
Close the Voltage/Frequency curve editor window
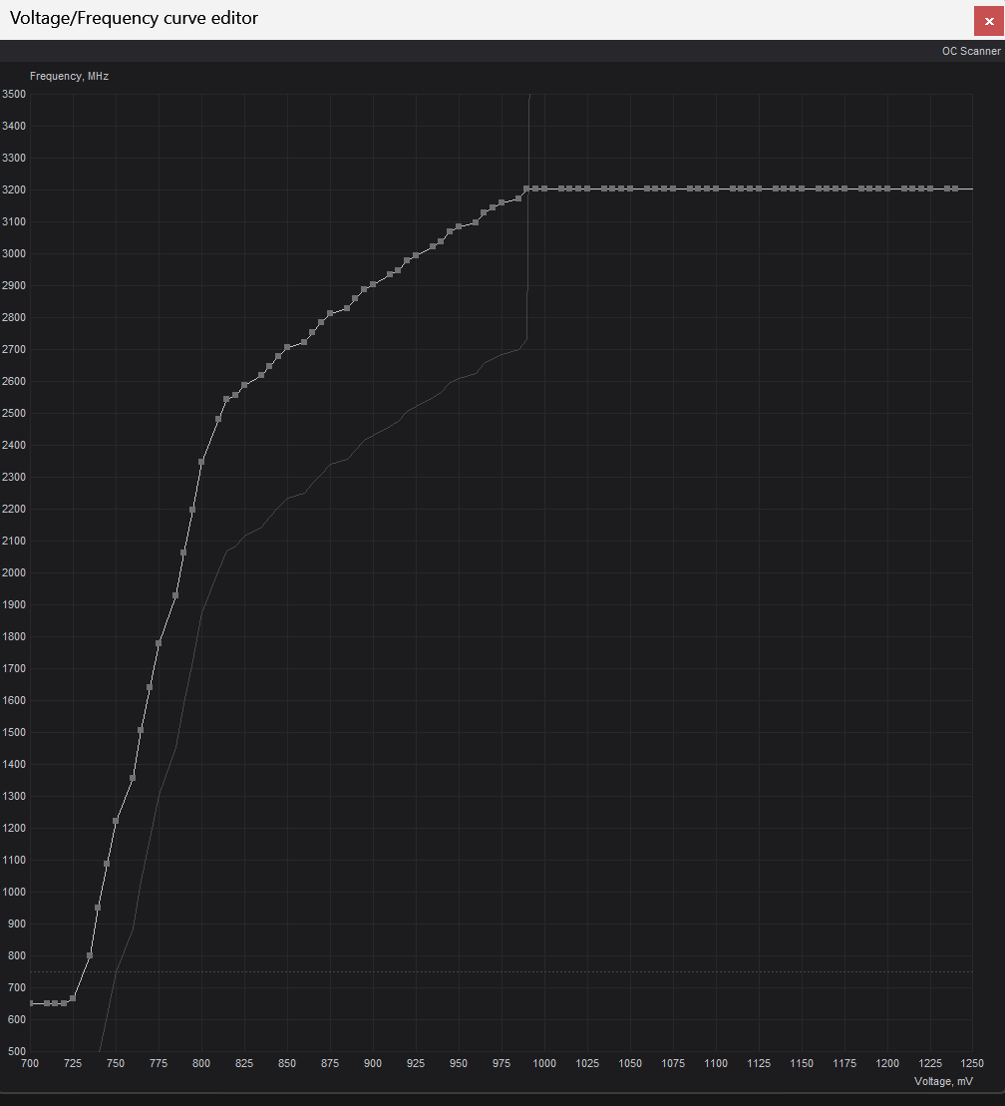989,21
